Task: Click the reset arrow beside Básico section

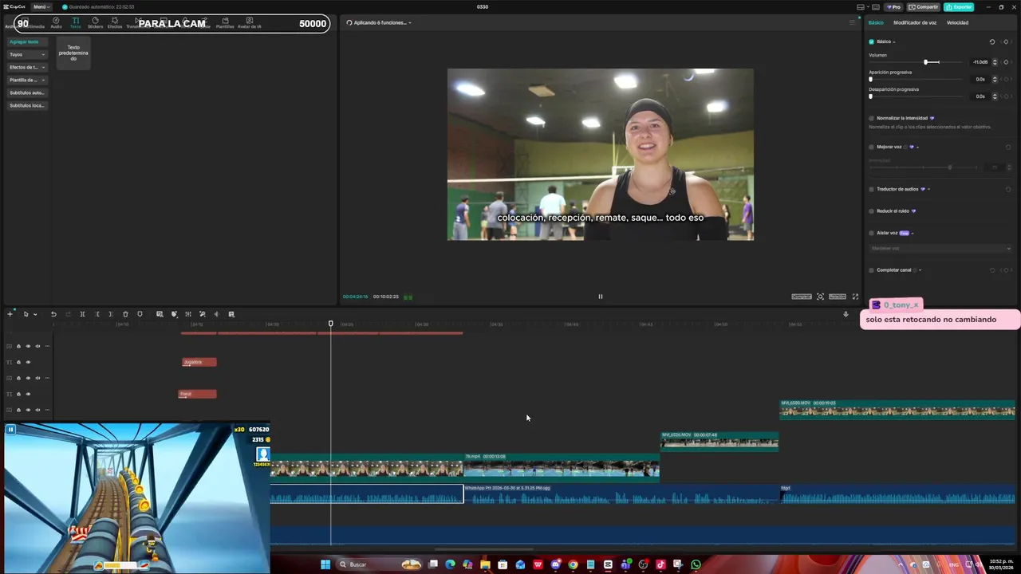Action: click(992, 41)
